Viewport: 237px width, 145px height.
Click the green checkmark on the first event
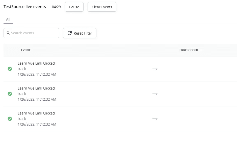[10, 69]
